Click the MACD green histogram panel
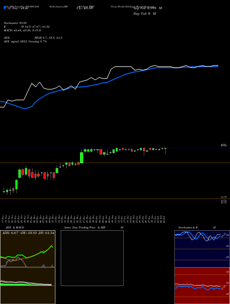The image size is (230, 304). [28, 286]
